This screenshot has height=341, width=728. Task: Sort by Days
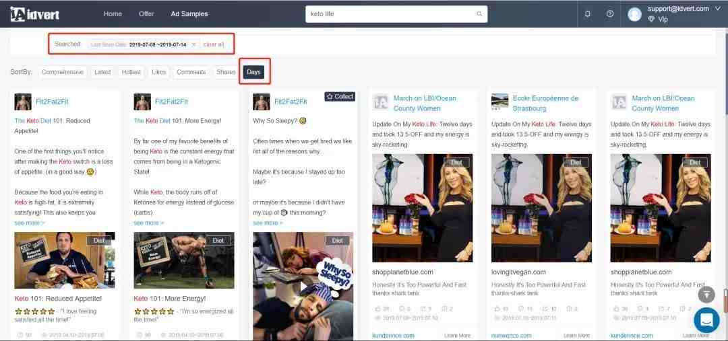tap(253, 72)
